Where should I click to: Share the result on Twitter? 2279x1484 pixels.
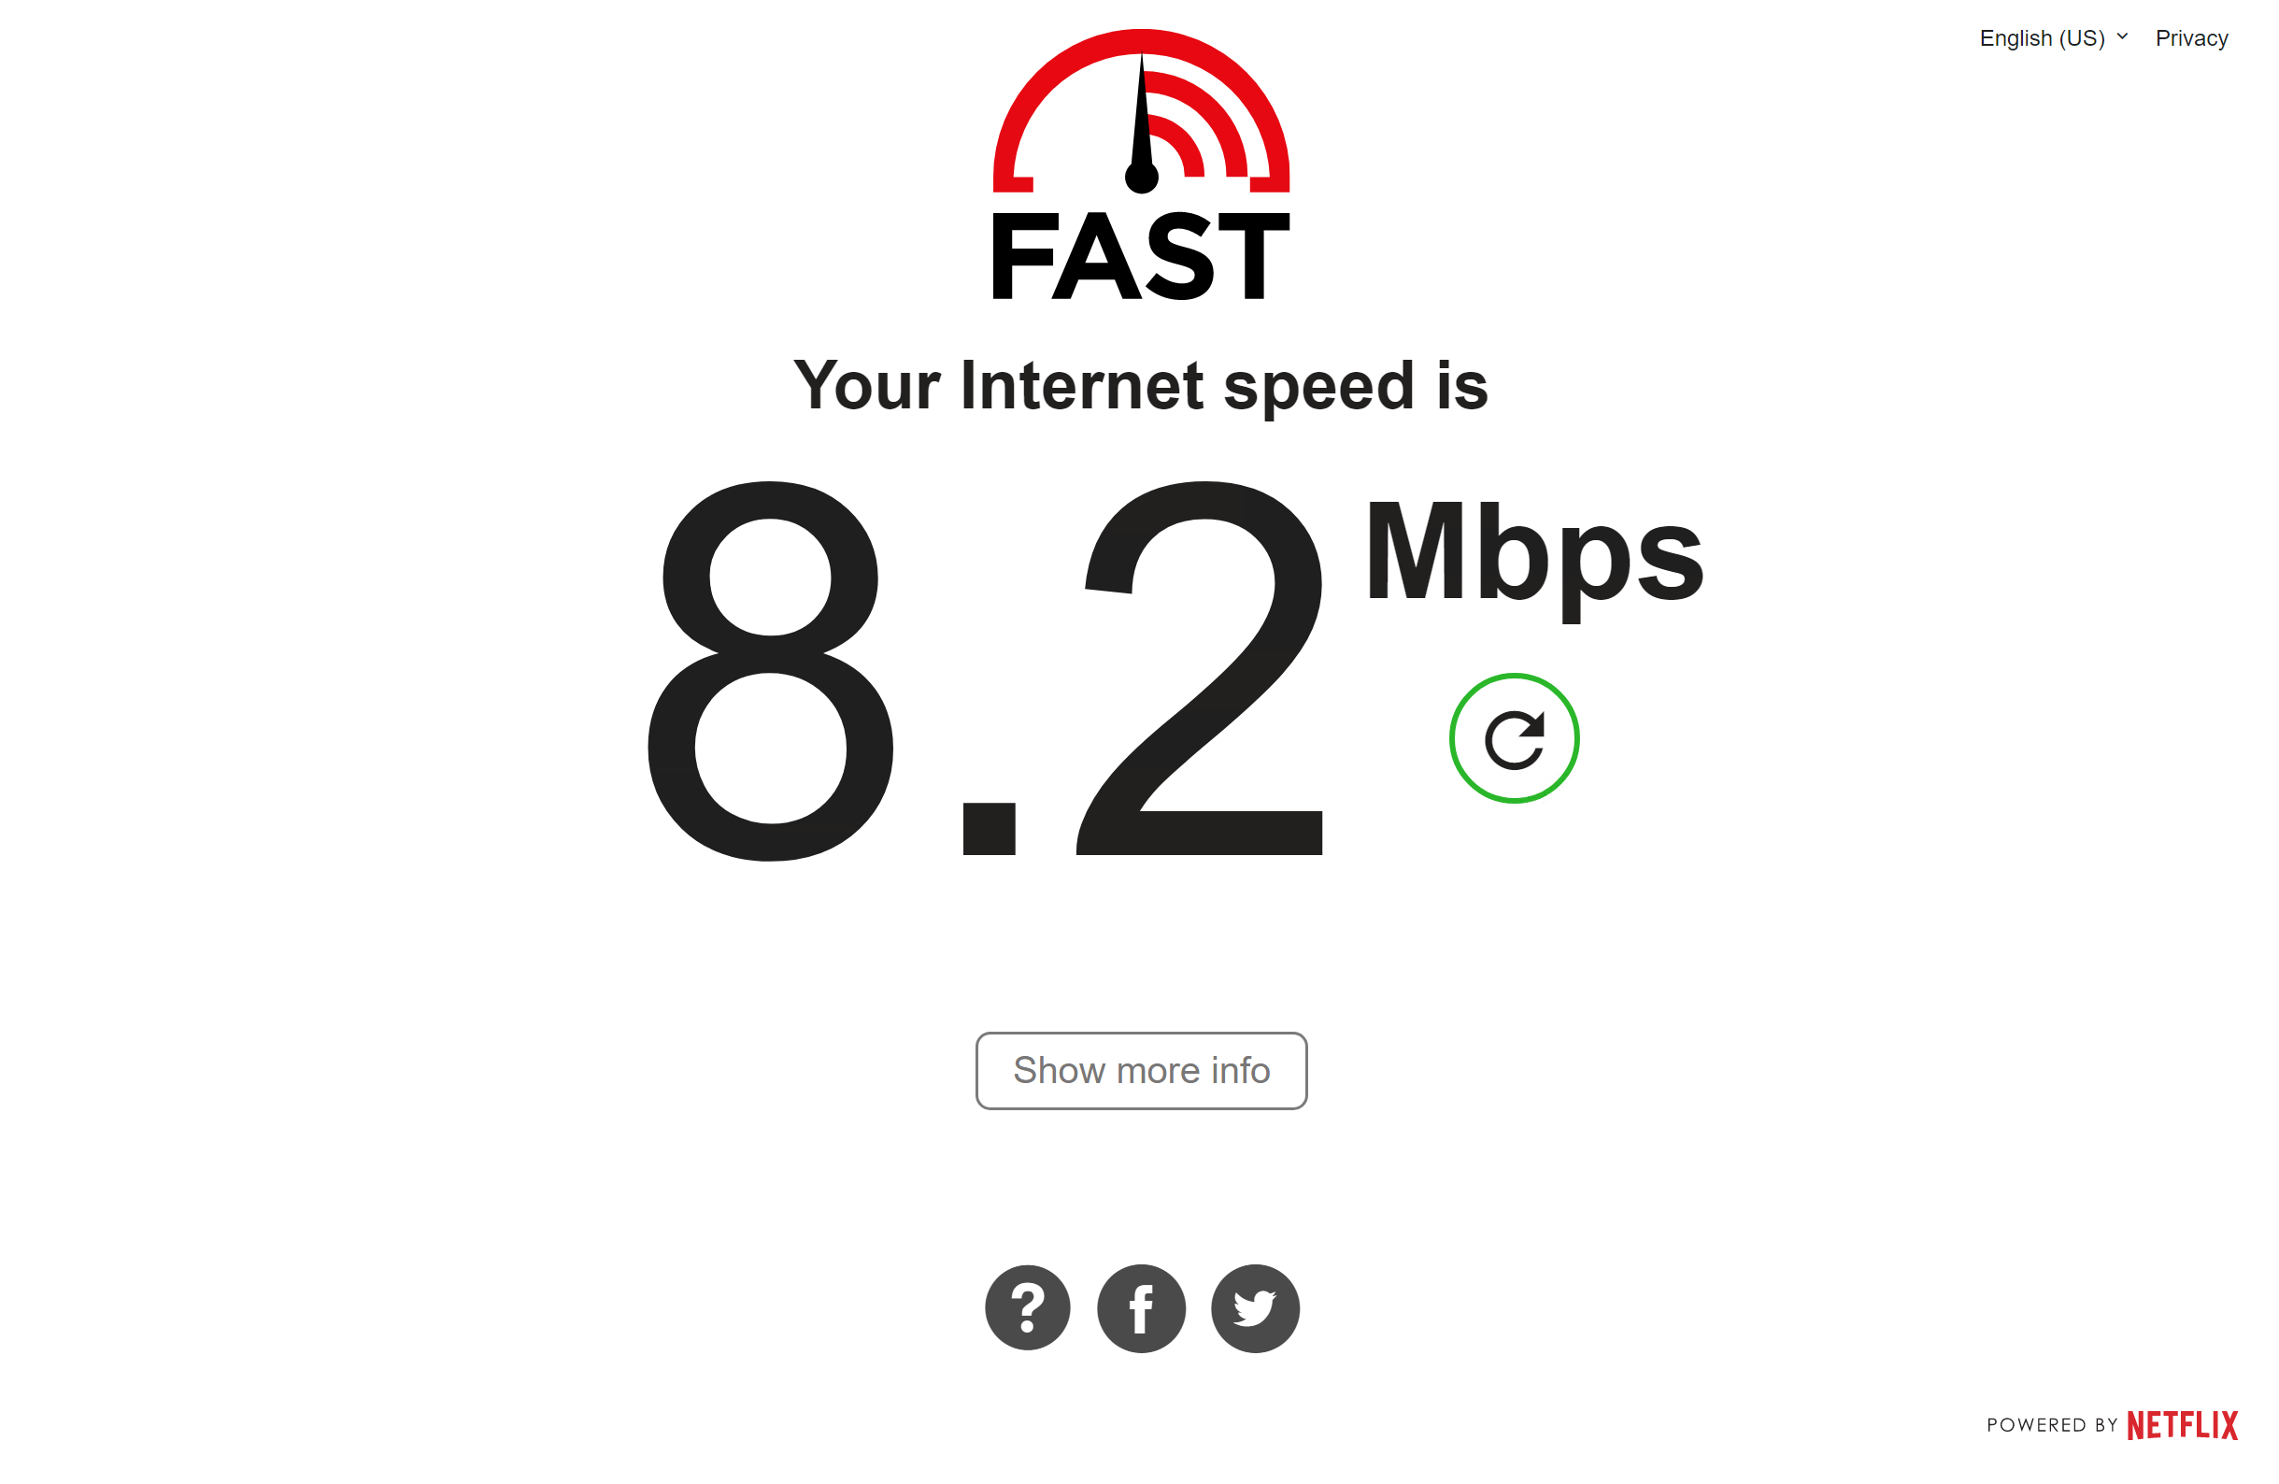(1255, 1307)
